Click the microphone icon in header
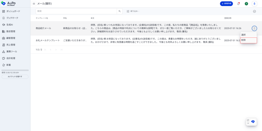This screenshot has width=262, height=131. (x=254, y=4)
